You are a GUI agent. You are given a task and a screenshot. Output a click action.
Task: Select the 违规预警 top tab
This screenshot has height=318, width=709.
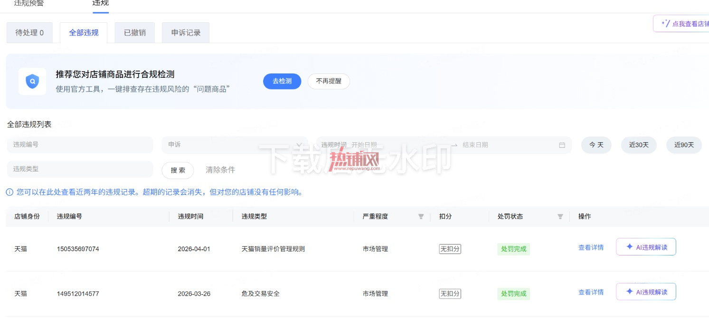coord(28,3)
